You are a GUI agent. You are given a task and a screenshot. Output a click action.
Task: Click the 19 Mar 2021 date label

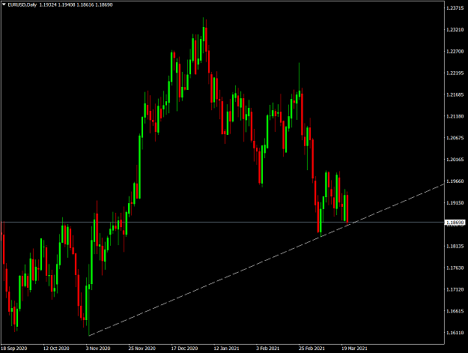click(x=354, y=349)
